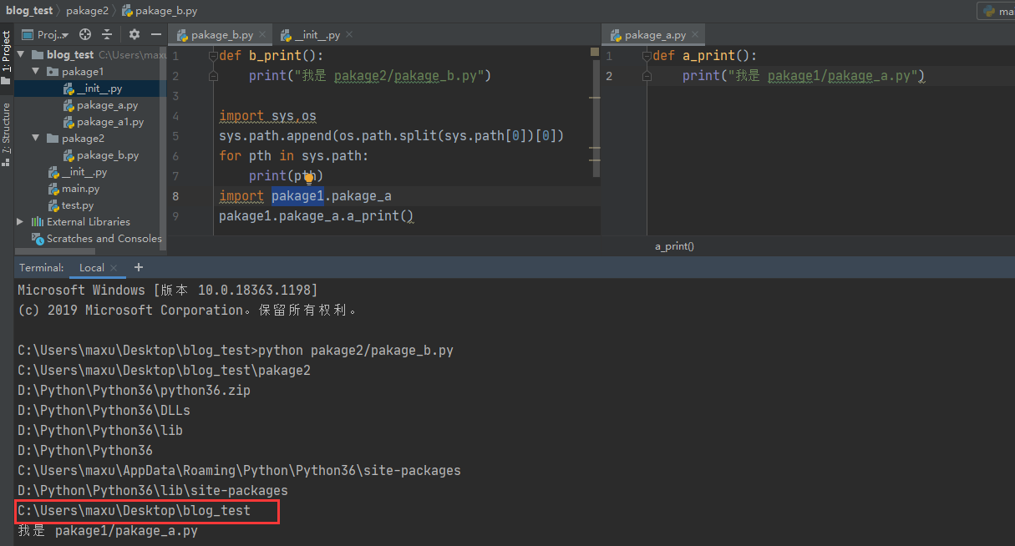Viewport: 1015px width, 546px height.
Task: Close the __init__.py editor tab
Action: pyautogui.click(x=349, y=35)
